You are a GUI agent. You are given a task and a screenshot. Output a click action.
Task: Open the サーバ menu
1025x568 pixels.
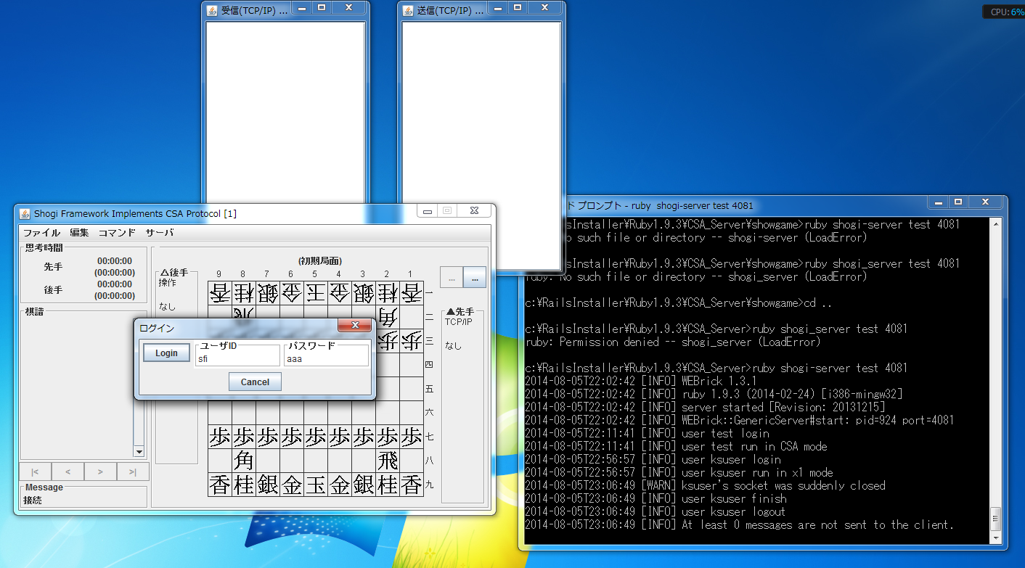tap(160, 233)
